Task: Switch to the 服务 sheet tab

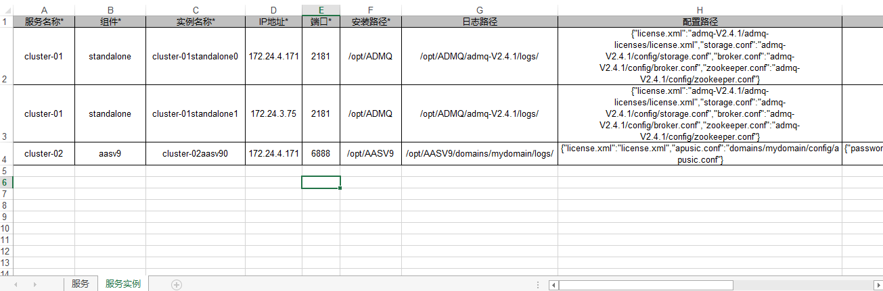Action: pyautogui.click(x=81, y=284)
